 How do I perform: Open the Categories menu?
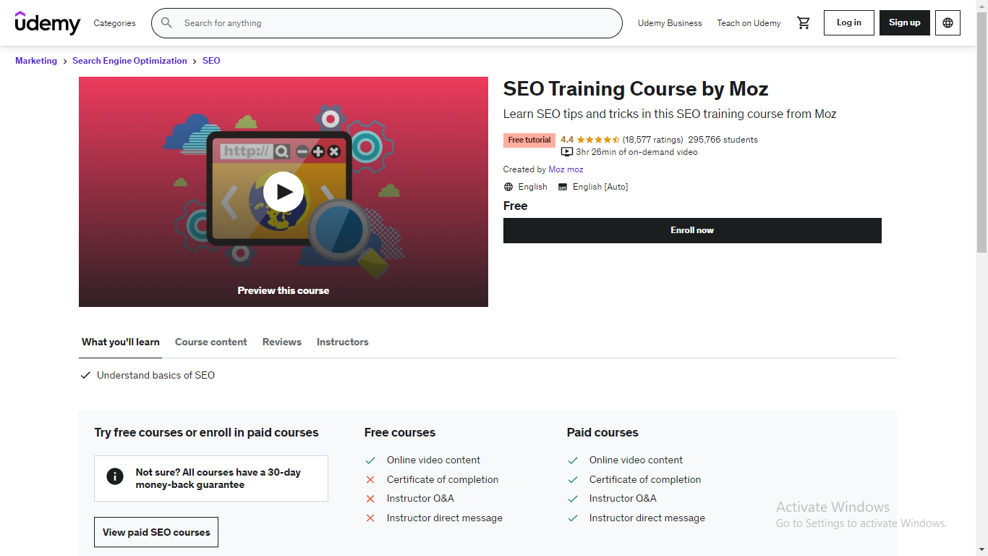click(114, 23)
